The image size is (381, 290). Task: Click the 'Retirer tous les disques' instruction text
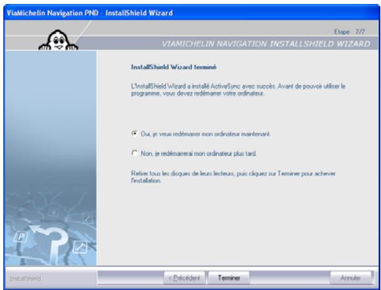[233, 177]
